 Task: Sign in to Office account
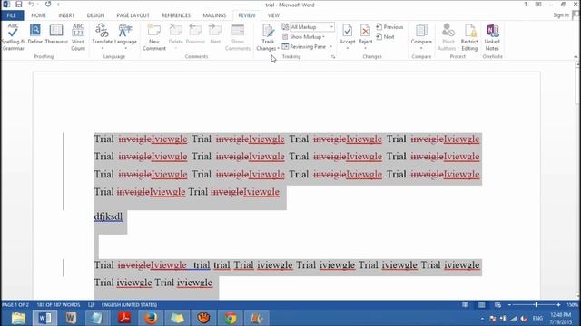click(x=561, y=15)
